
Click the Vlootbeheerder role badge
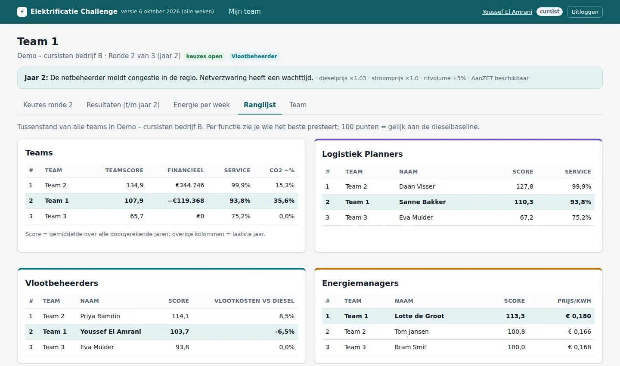254,56
